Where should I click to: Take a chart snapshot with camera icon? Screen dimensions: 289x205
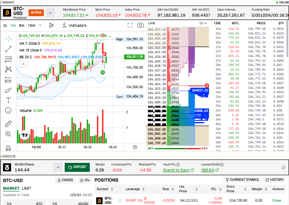[x=140, y=25]
